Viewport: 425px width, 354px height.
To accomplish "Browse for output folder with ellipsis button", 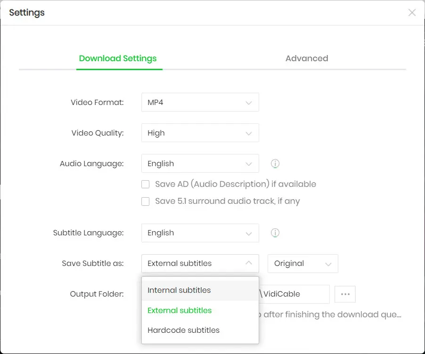I will coord(345,294).
